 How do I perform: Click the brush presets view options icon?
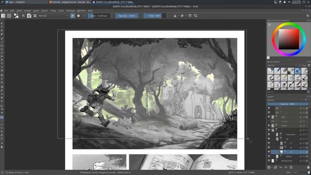point(309,65)
